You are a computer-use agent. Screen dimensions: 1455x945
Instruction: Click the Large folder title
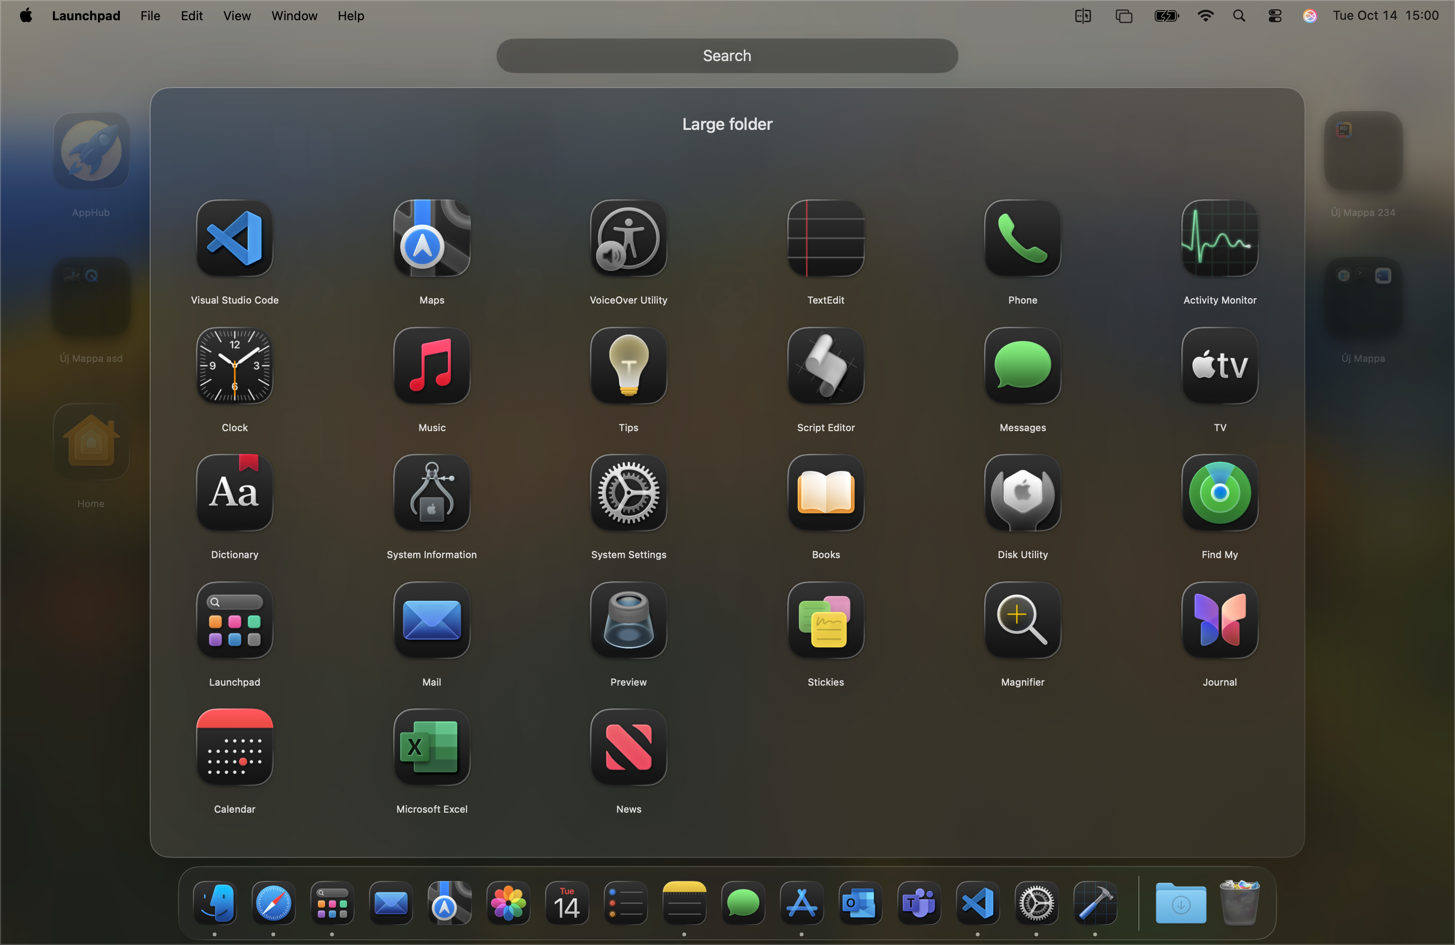[727, 124]
